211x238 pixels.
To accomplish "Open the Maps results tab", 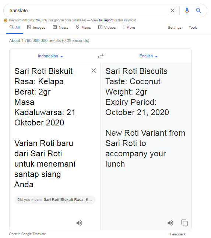I will pyautogui.click(x=83, y=27).
